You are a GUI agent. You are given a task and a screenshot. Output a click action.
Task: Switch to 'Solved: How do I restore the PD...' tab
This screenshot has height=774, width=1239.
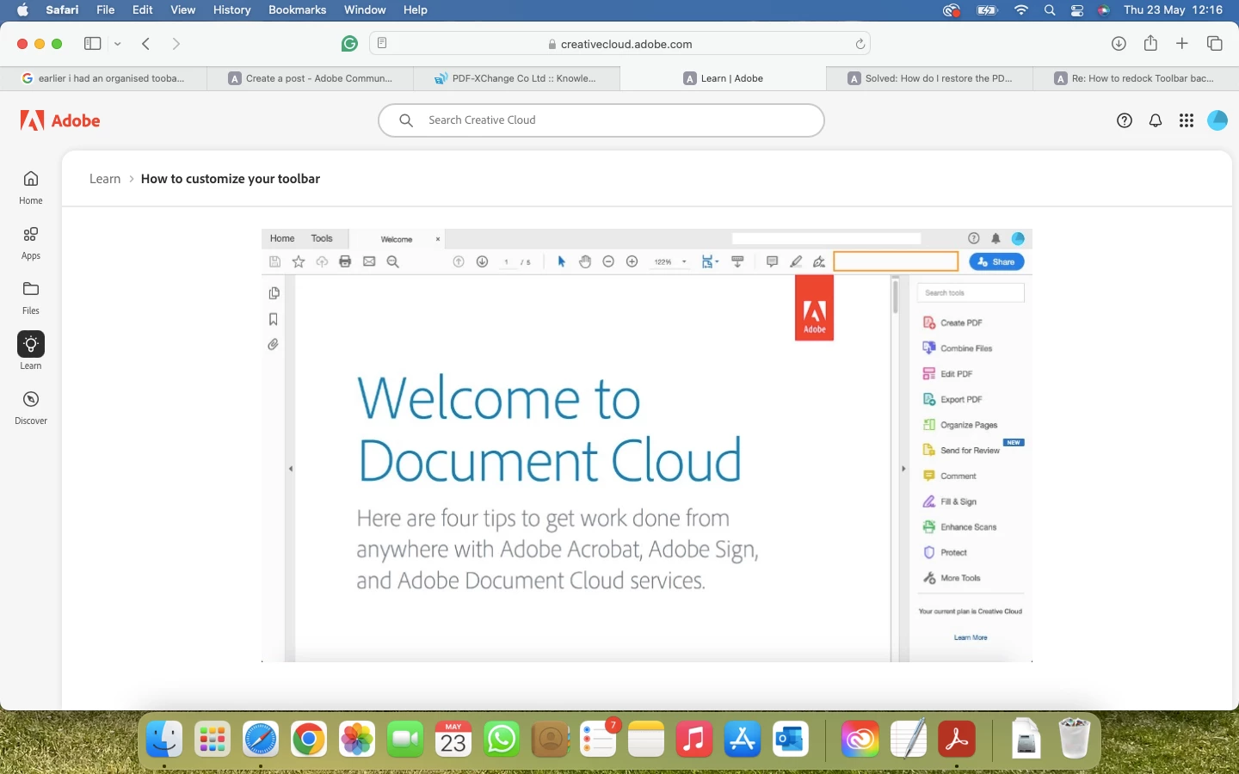coord(929,78)
